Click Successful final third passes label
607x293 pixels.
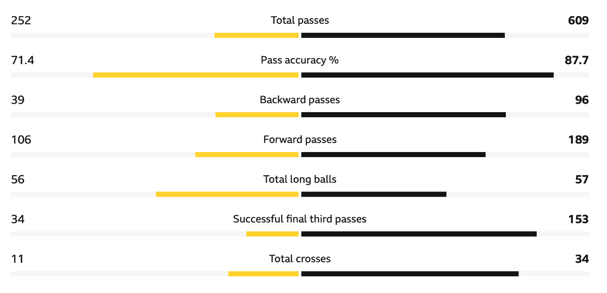coord(300,219)
